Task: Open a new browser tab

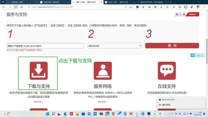Action: click(171, 2)
